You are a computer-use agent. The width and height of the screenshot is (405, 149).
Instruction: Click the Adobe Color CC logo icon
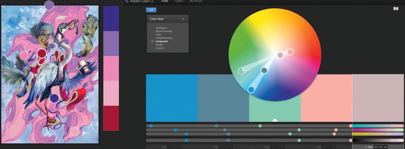[x=126, y=1]
